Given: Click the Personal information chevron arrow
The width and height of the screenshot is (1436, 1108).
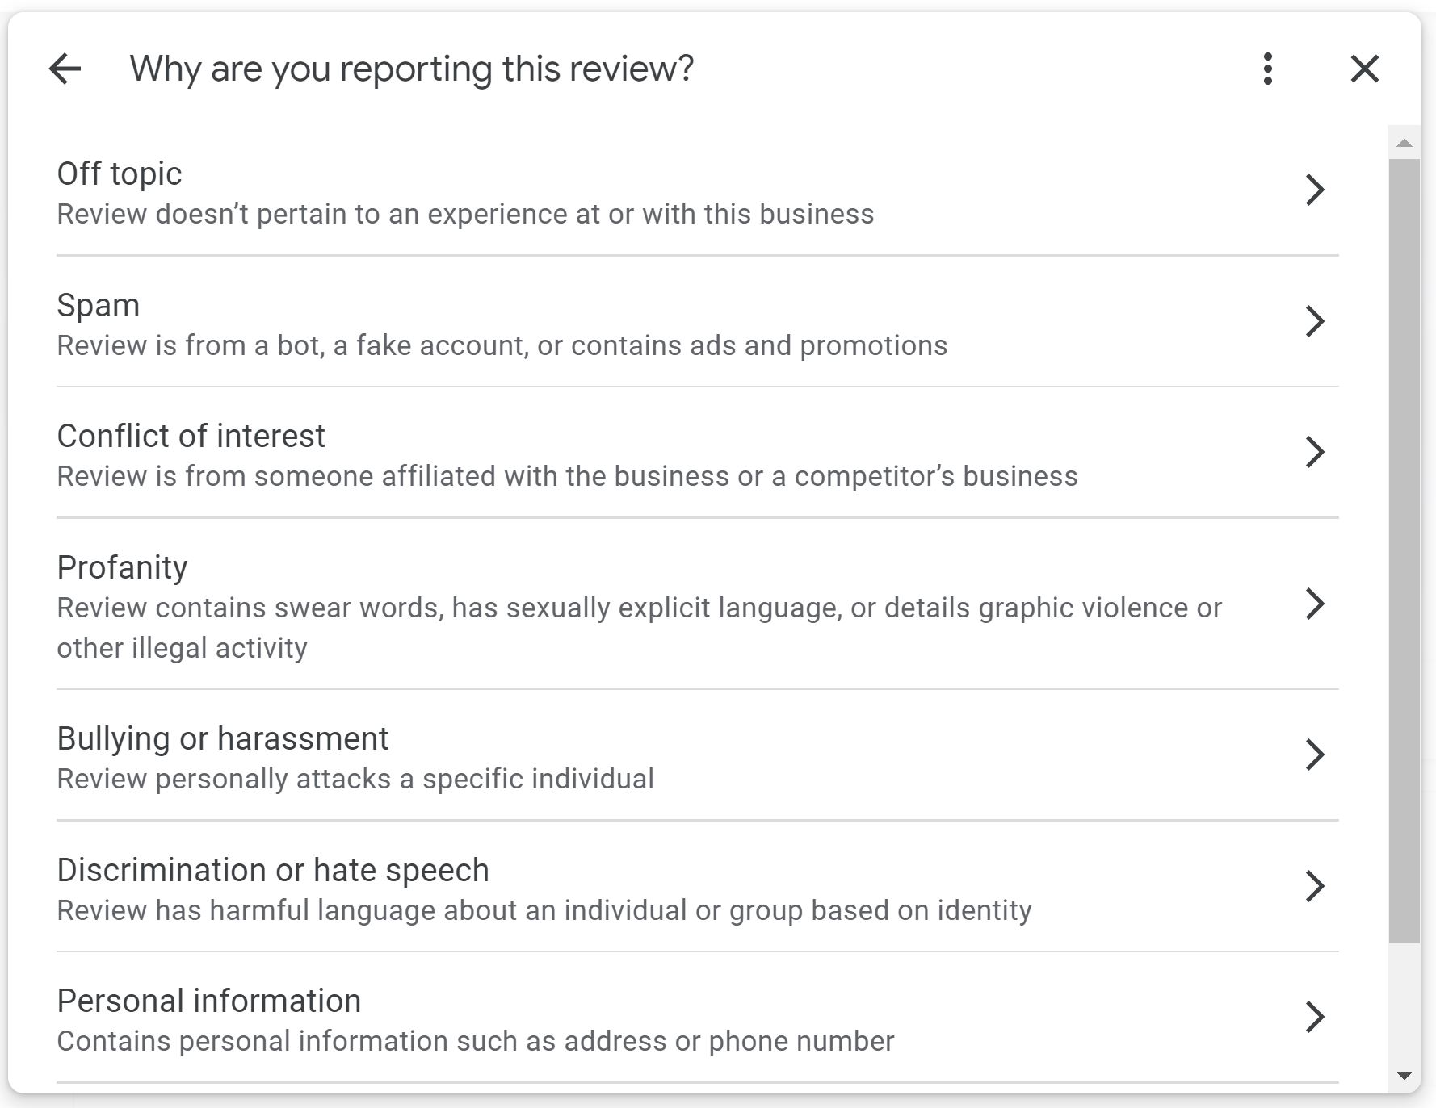Looking at the screenshot, I should [1315, 1017].
